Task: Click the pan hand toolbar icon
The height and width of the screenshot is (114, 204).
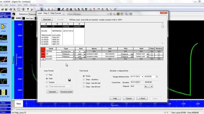Action: [103, 9]
